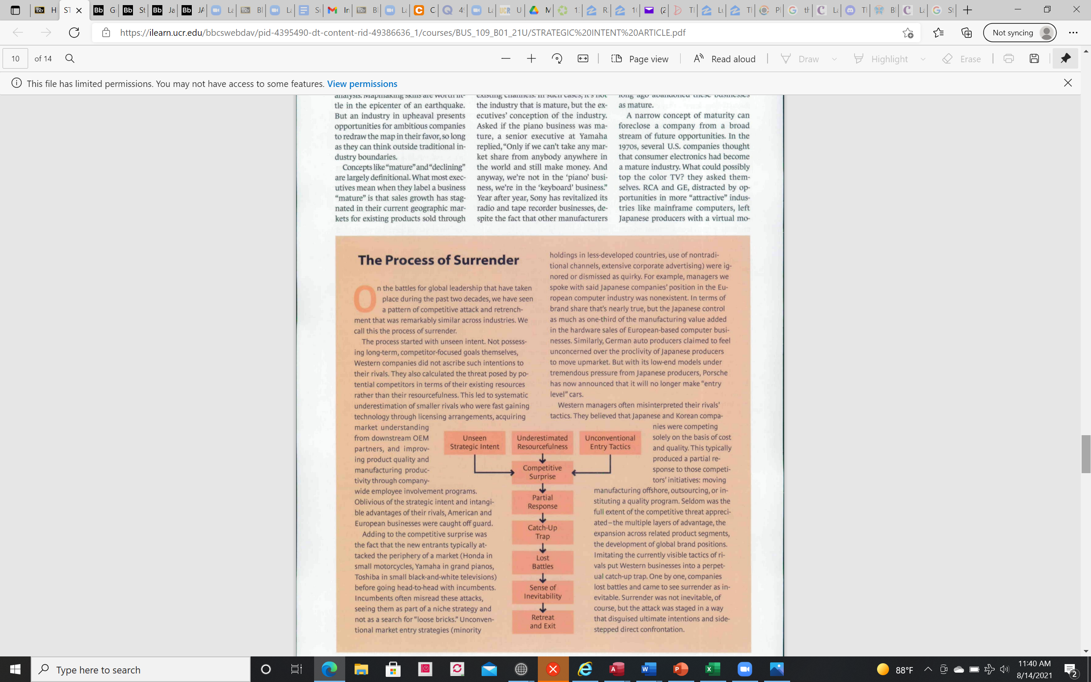Open Microsoft Word from taskbar

[649, 669]
